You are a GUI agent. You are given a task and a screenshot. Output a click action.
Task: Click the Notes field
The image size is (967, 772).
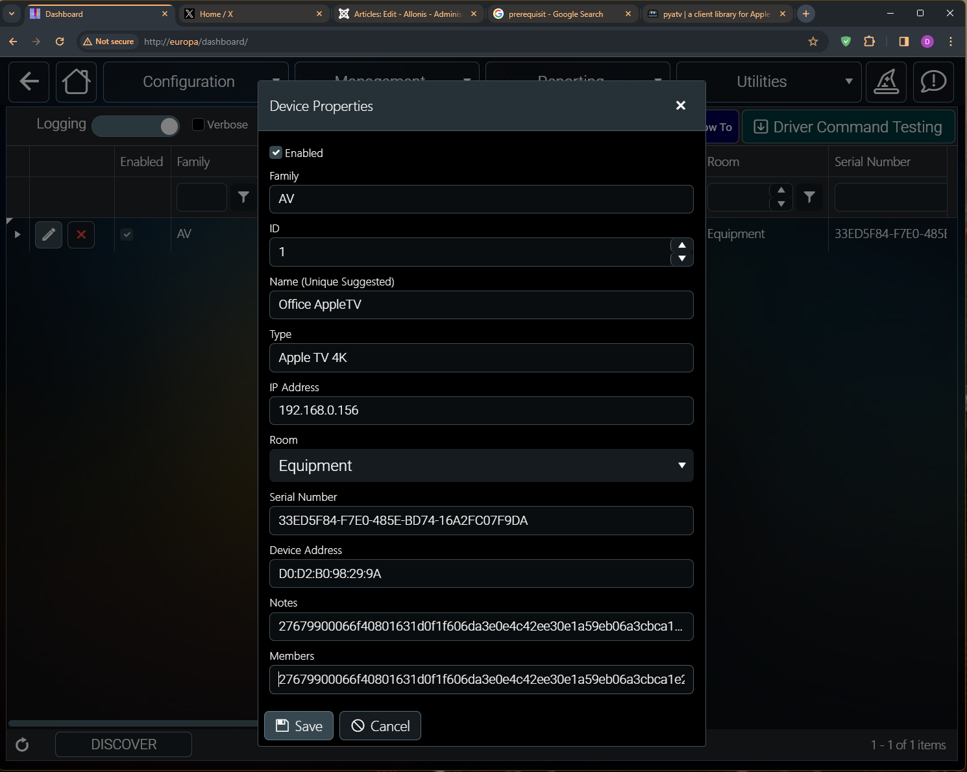482,627
